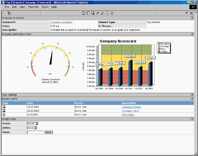Click into the Value input field
Viewport: 198px width, 156px height.
[x=35, y=132]
